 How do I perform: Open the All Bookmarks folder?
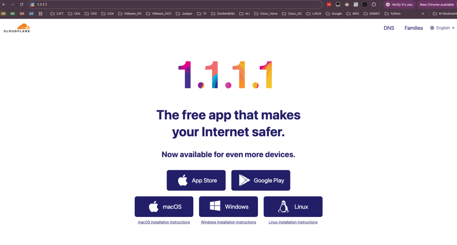coord(445,14)
